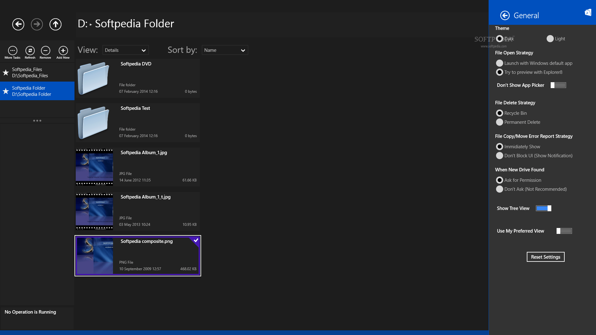Expand the three-dots sidebar divider

(x=37, y=121)
